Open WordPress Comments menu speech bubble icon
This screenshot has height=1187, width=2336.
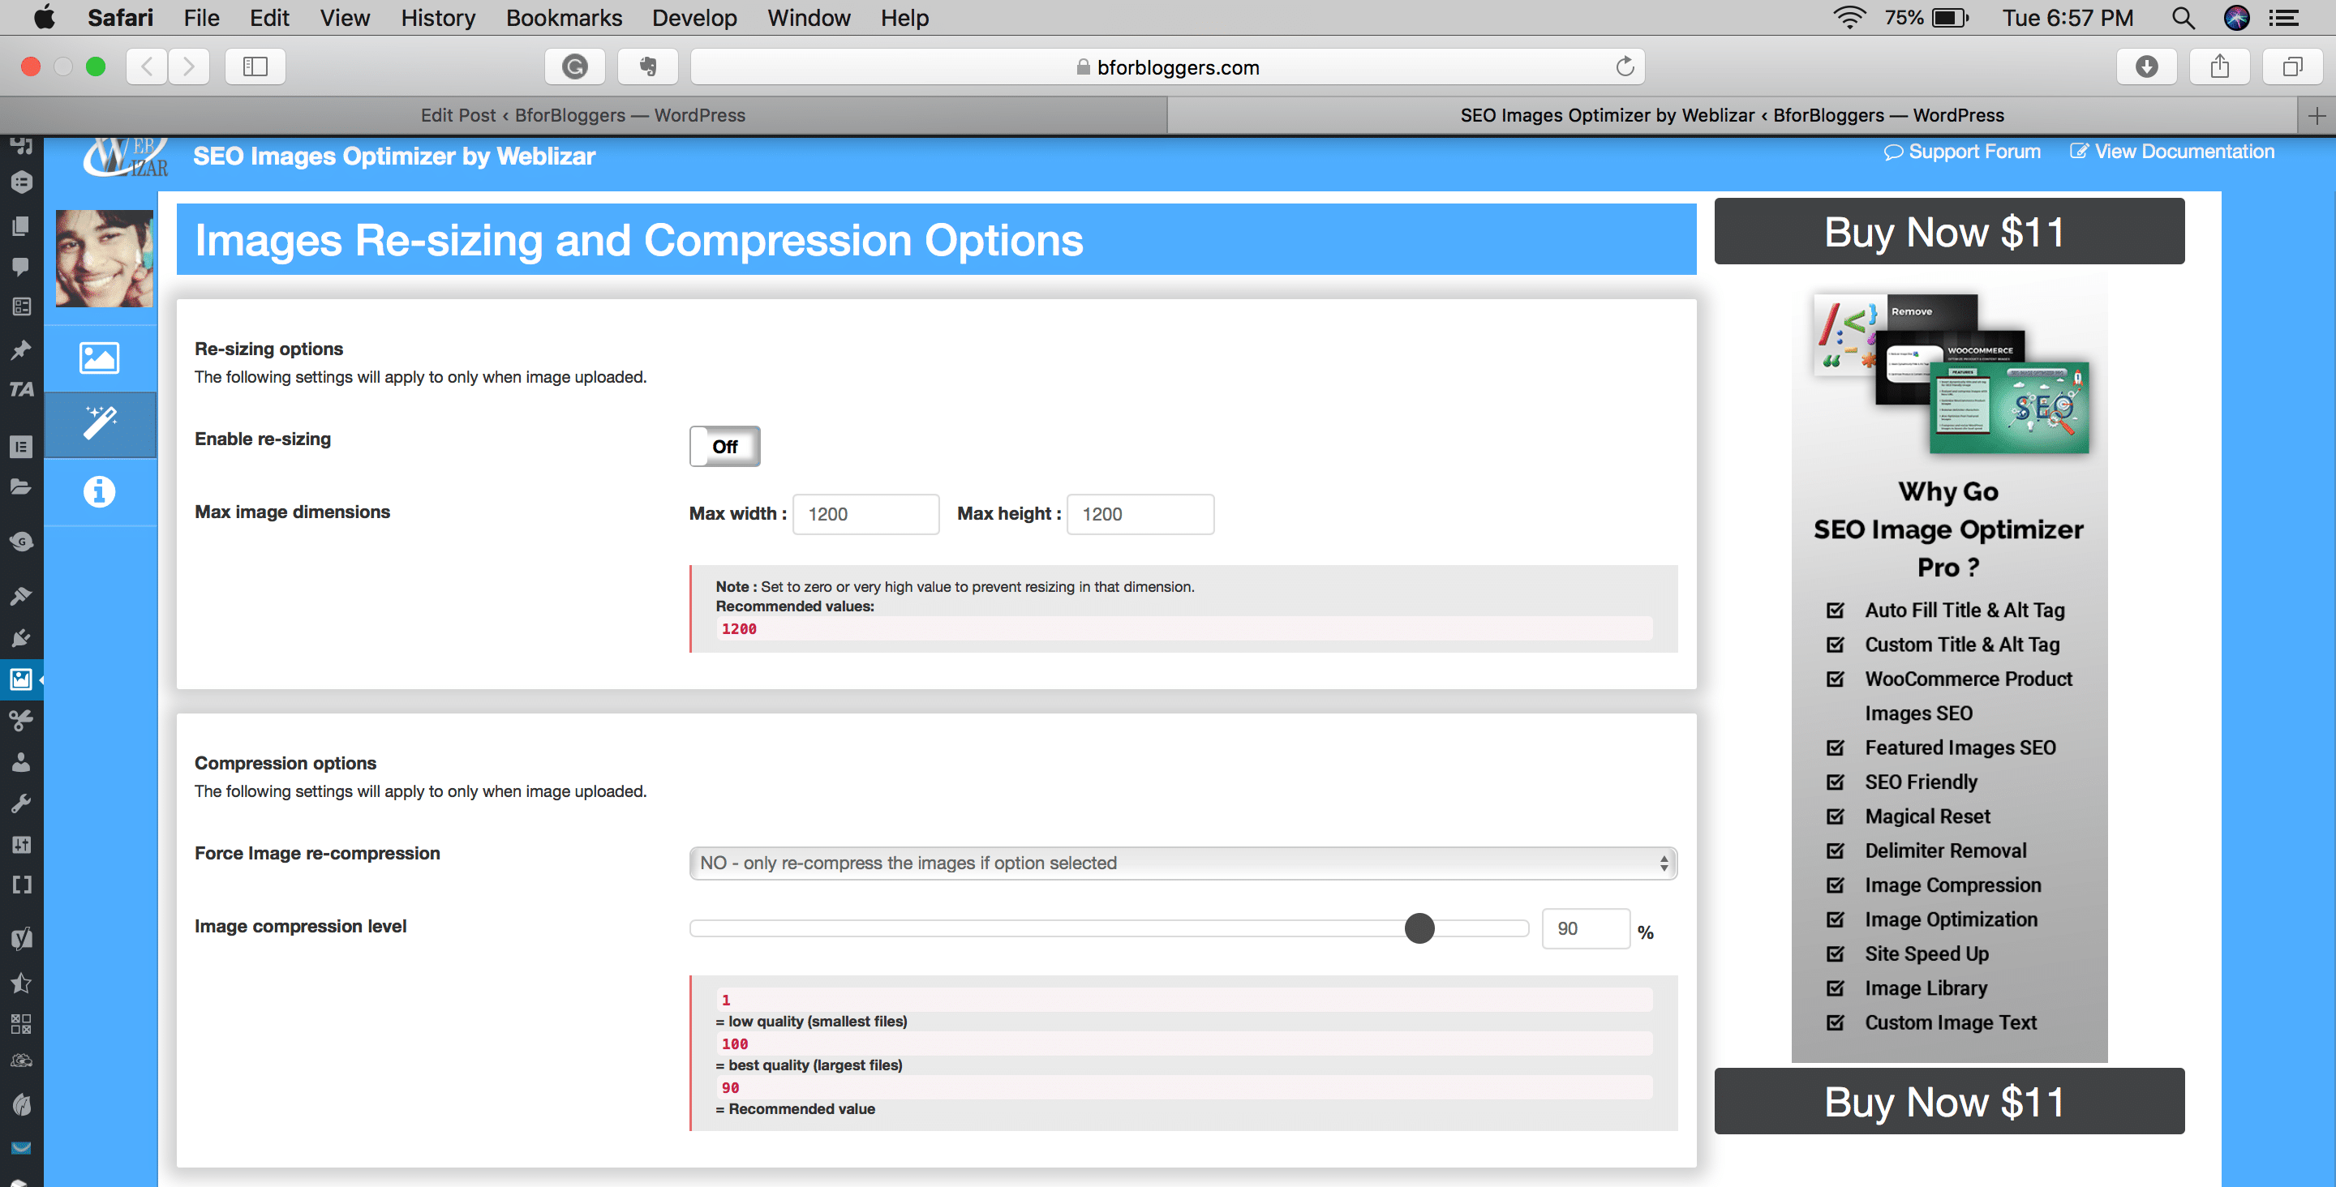pos(21,267)
